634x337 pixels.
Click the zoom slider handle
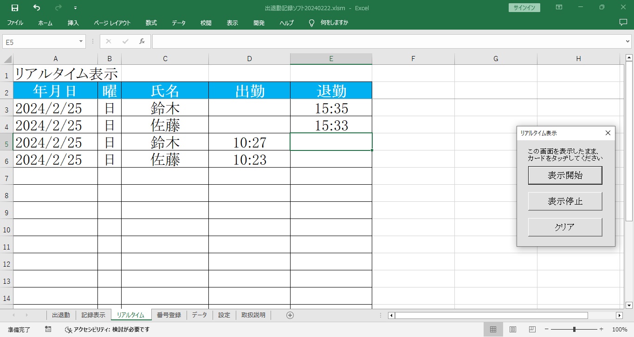(574, 330)
